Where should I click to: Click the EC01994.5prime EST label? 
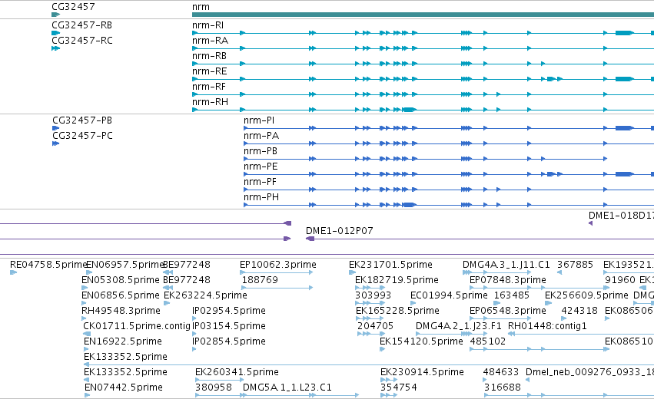pyautogui.click(x=450, y=295)
